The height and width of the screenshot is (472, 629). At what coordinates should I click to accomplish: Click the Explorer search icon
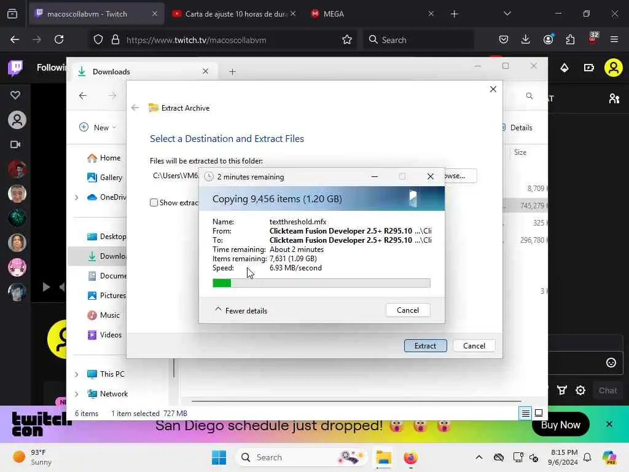coord(529,96)
